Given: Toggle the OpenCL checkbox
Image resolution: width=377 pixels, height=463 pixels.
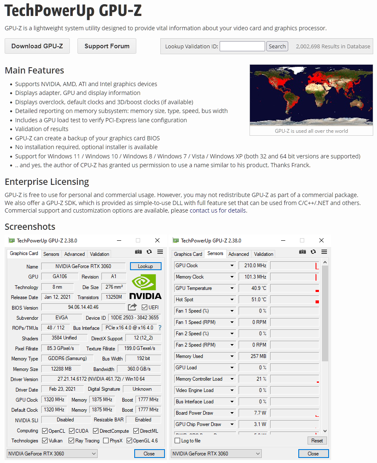Looking at the screenshot, I should pos(45,431).
